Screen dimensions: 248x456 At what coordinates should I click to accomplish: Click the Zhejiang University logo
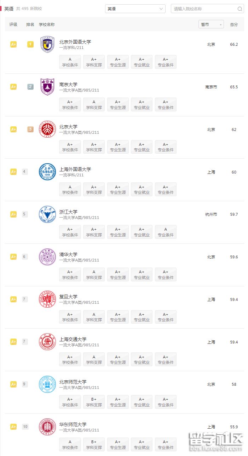point(47,214)
